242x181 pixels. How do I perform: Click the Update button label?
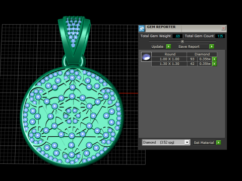coord(157,46)
